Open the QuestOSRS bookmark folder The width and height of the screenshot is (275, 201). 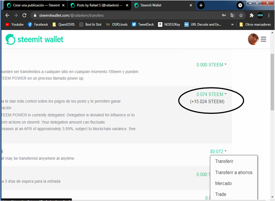(64, 24)
